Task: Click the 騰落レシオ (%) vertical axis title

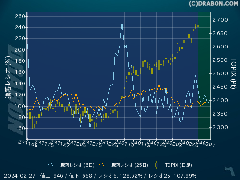Action: click(8, 77)
